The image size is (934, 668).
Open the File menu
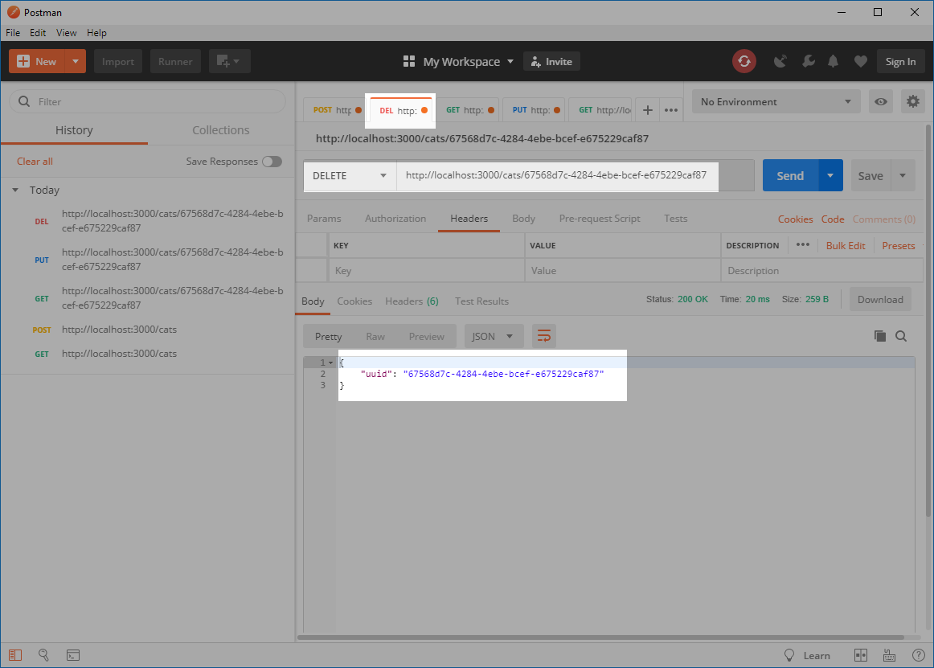(13, 33)
